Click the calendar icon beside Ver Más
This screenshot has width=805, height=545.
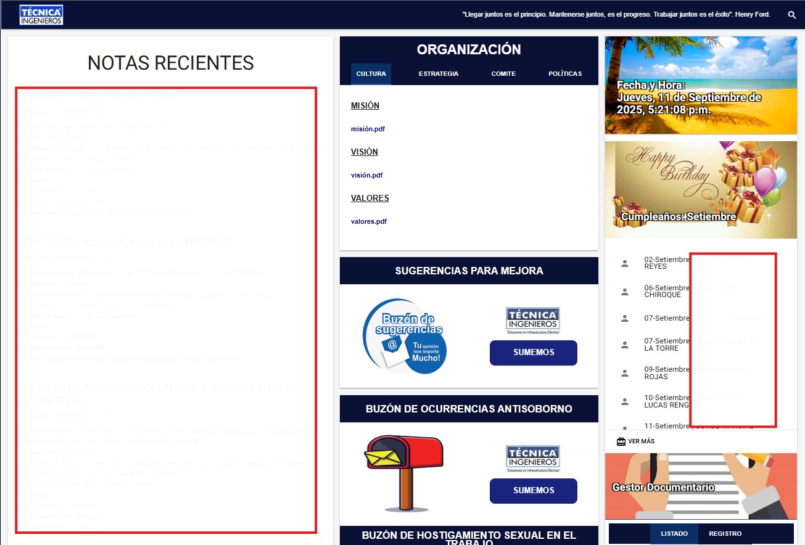pyautogui.click(x=621, y=441)
